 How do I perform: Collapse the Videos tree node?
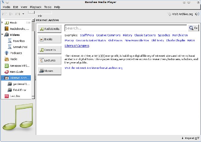pyautogui.click(x=2, y=35)
